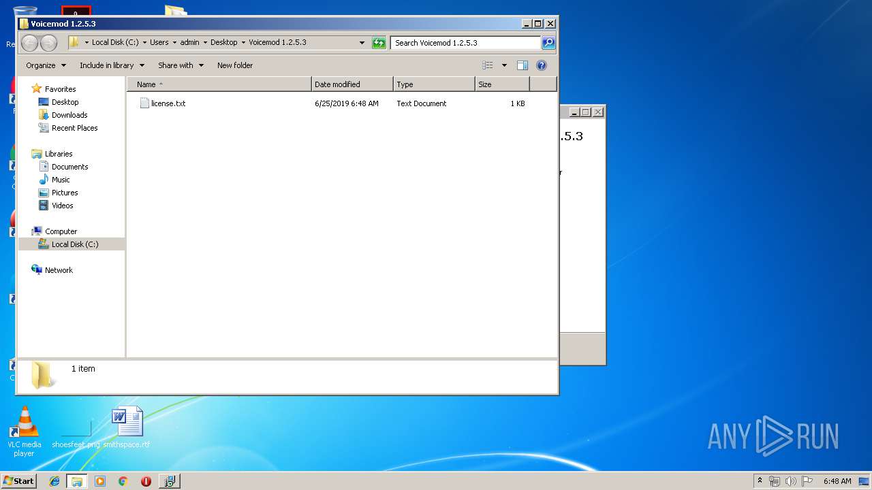This screenshot has height=490, width=872.
Task: Open Explorer help question-mark icon
Action: [542, 65]
